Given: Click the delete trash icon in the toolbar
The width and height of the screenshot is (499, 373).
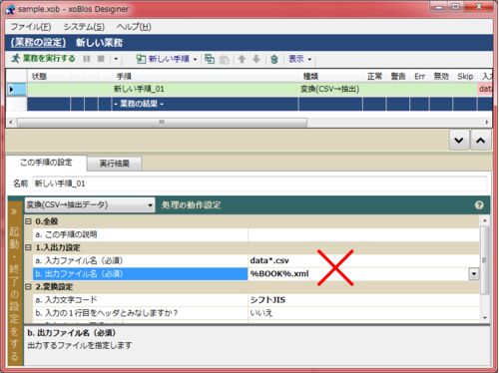Looking at the screenshot, I should tap(274, 59).
